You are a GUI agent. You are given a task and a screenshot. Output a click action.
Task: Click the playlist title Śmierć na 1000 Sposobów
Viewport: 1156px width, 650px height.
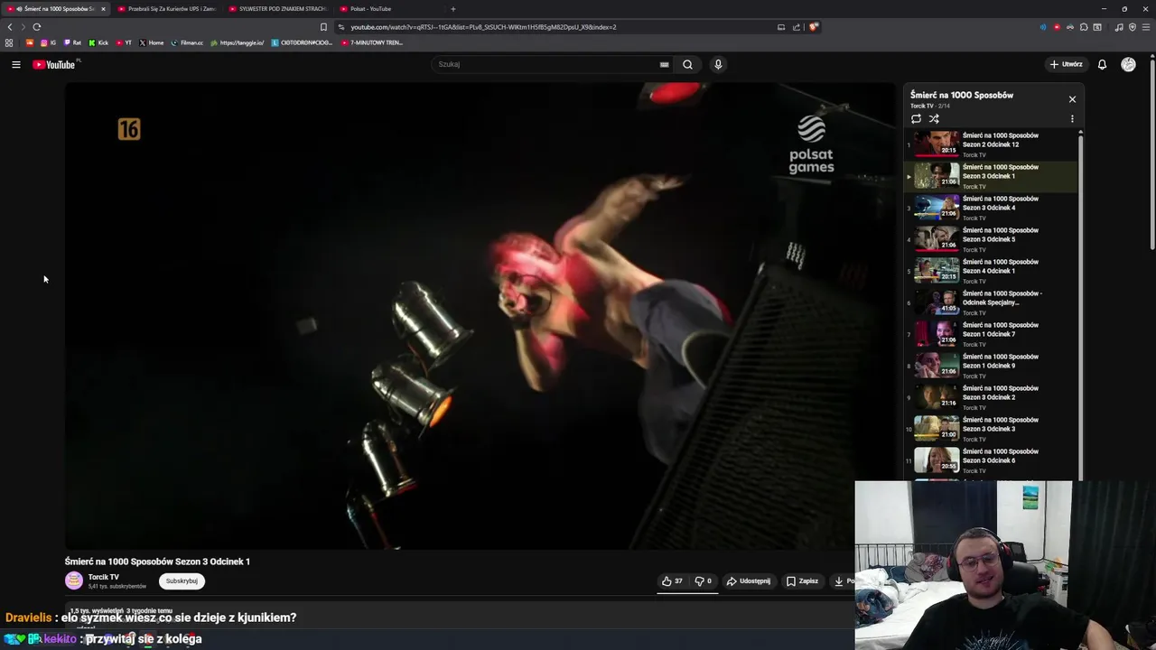pos(961,95)
